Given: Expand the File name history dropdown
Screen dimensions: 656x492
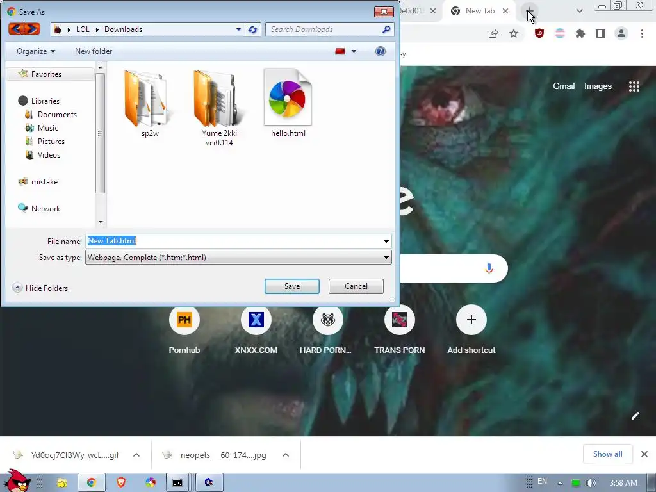Looking at the screenshot, I should [x=386, y=241].
